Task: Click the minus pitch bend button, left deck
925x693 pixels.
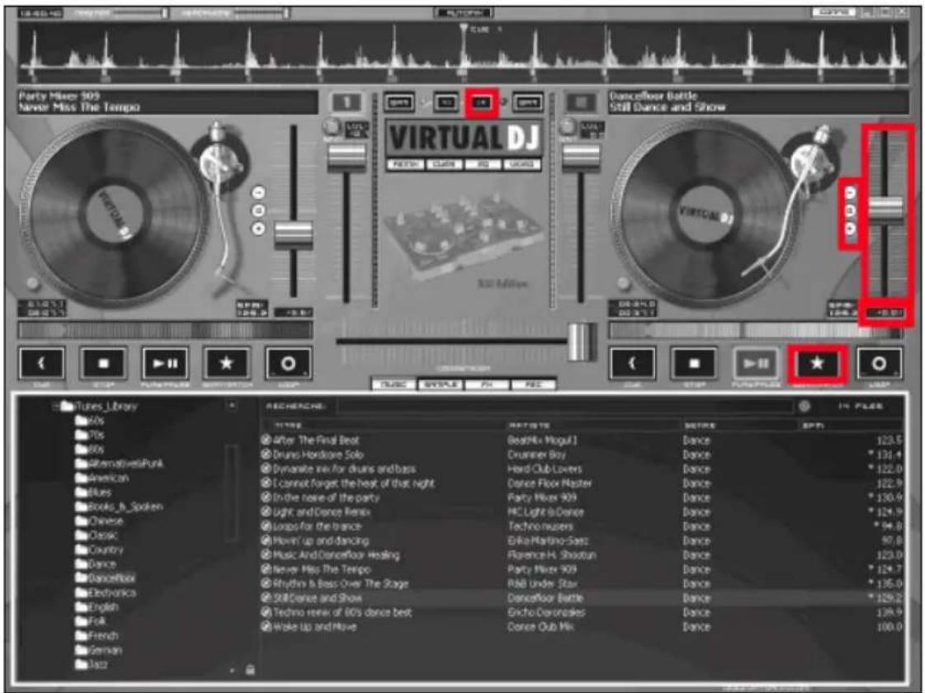Action: click(x=258, y=192)
